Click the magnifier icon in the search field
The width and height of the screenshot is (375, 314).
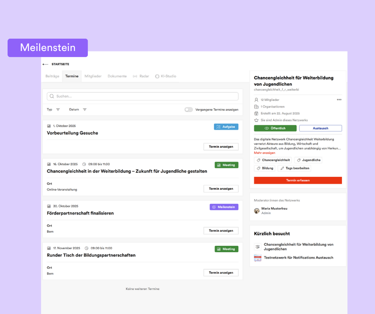(52, 96)
